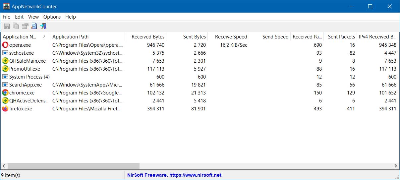Click the 5 375 received bytes cell
The height and width of the screenshot is (180, 400).
[x=158, y=53]
